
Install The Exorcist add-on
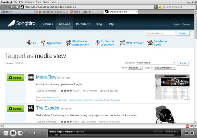[x=15, y=108]
